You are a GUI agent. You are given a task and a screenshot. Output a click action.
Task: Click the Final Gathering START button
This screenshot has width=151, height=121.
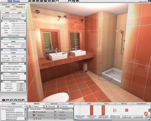point(13,42)
